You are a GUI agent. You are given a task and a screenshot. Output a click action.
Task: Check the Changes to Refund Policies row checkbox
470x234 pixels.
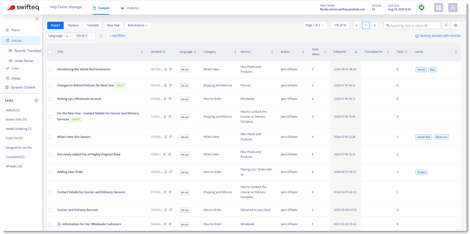(50, 86)
